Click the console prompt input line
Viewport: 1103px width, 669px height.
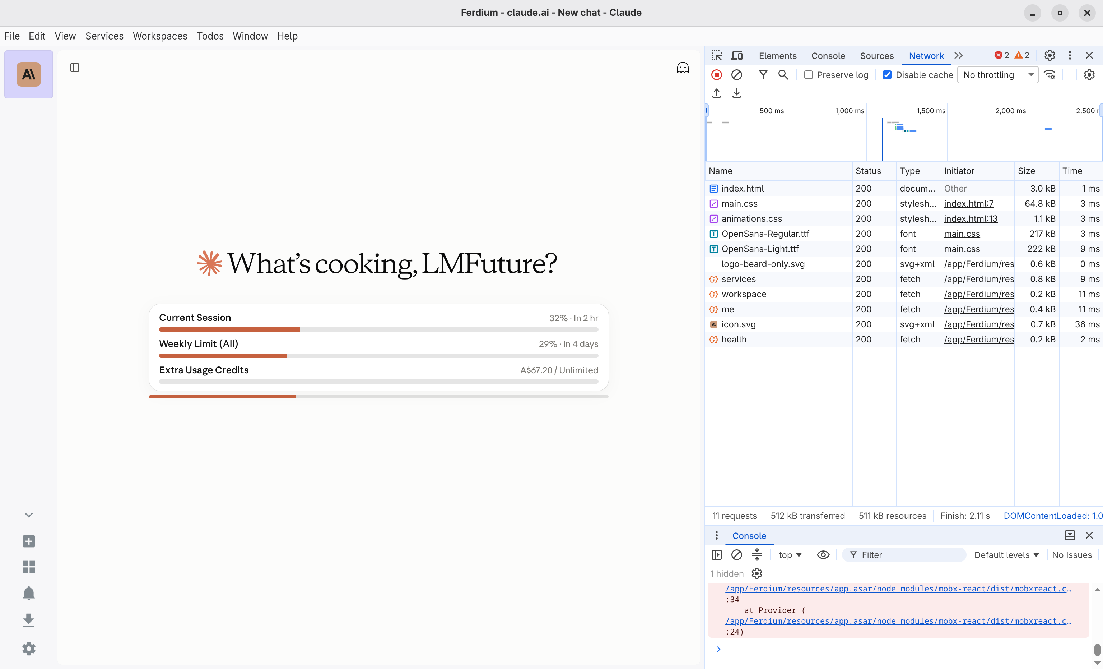tap(904, 649)
